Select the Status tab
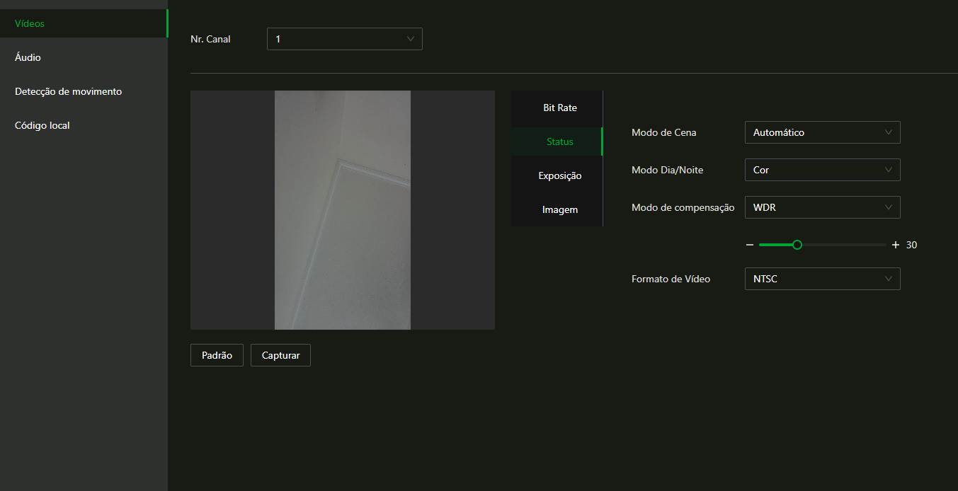Image resolution: width=958 pixels, height=491 pixels. click(557, 141)
